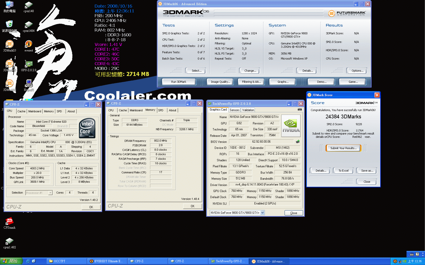
Task: Click the language bar help icon
Action: (417, 254)
